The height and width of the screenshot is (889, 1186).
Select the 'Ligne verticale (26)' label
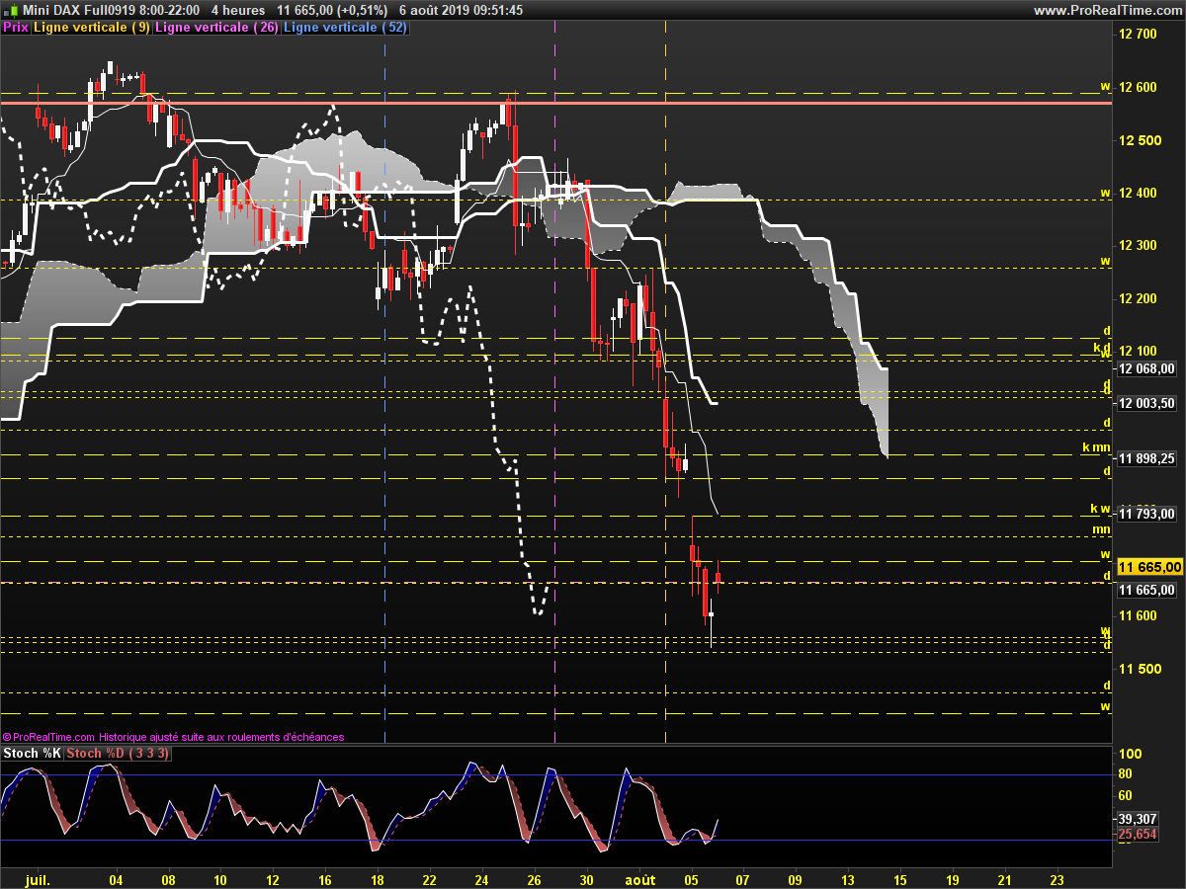[x=217, y=28]
